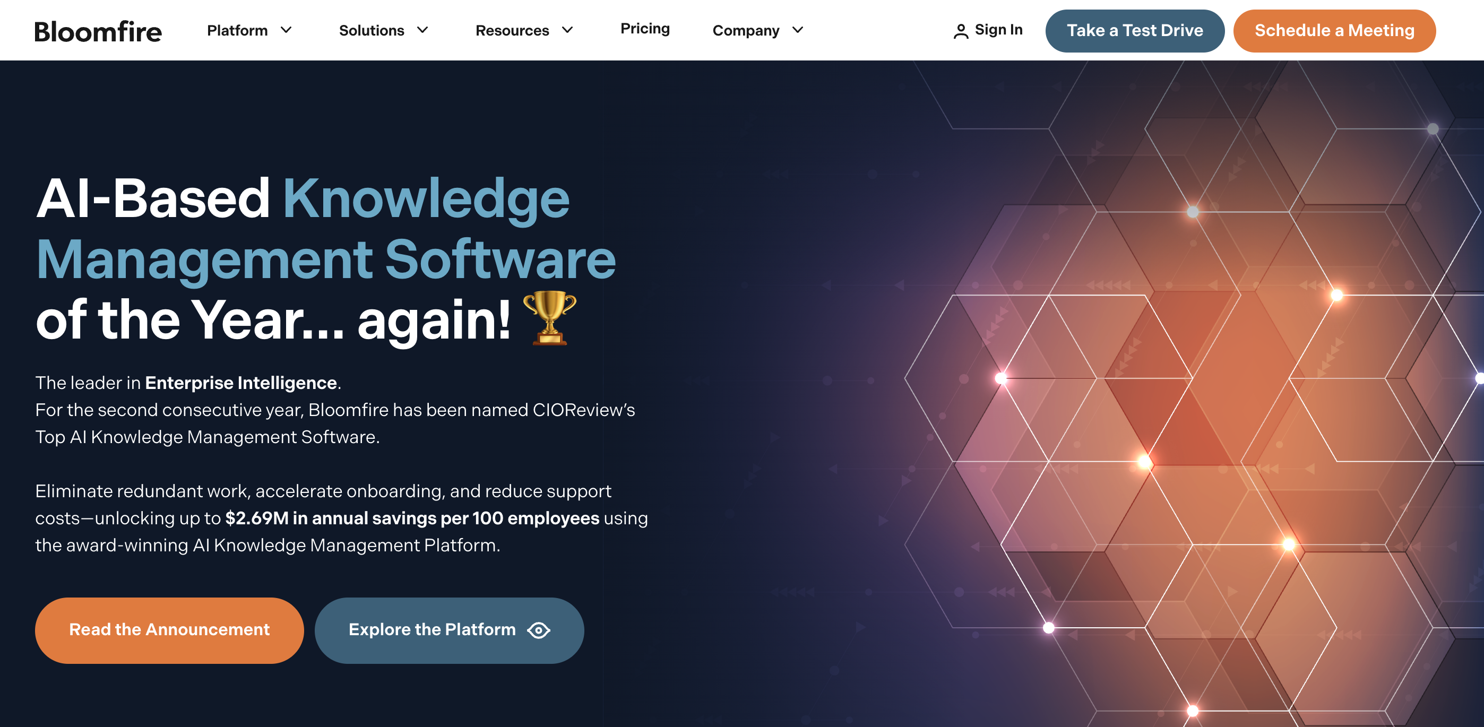The height and width of the screenshot is (727, 1484).
Task: Click Schedule a Meeting button
Action: (x=1334, y=31)
